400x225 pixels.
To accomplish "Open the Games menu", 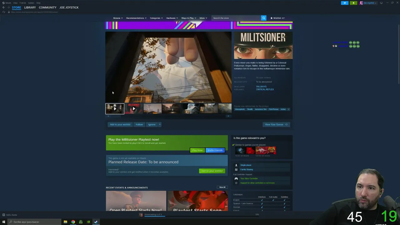I will (31, 3).
